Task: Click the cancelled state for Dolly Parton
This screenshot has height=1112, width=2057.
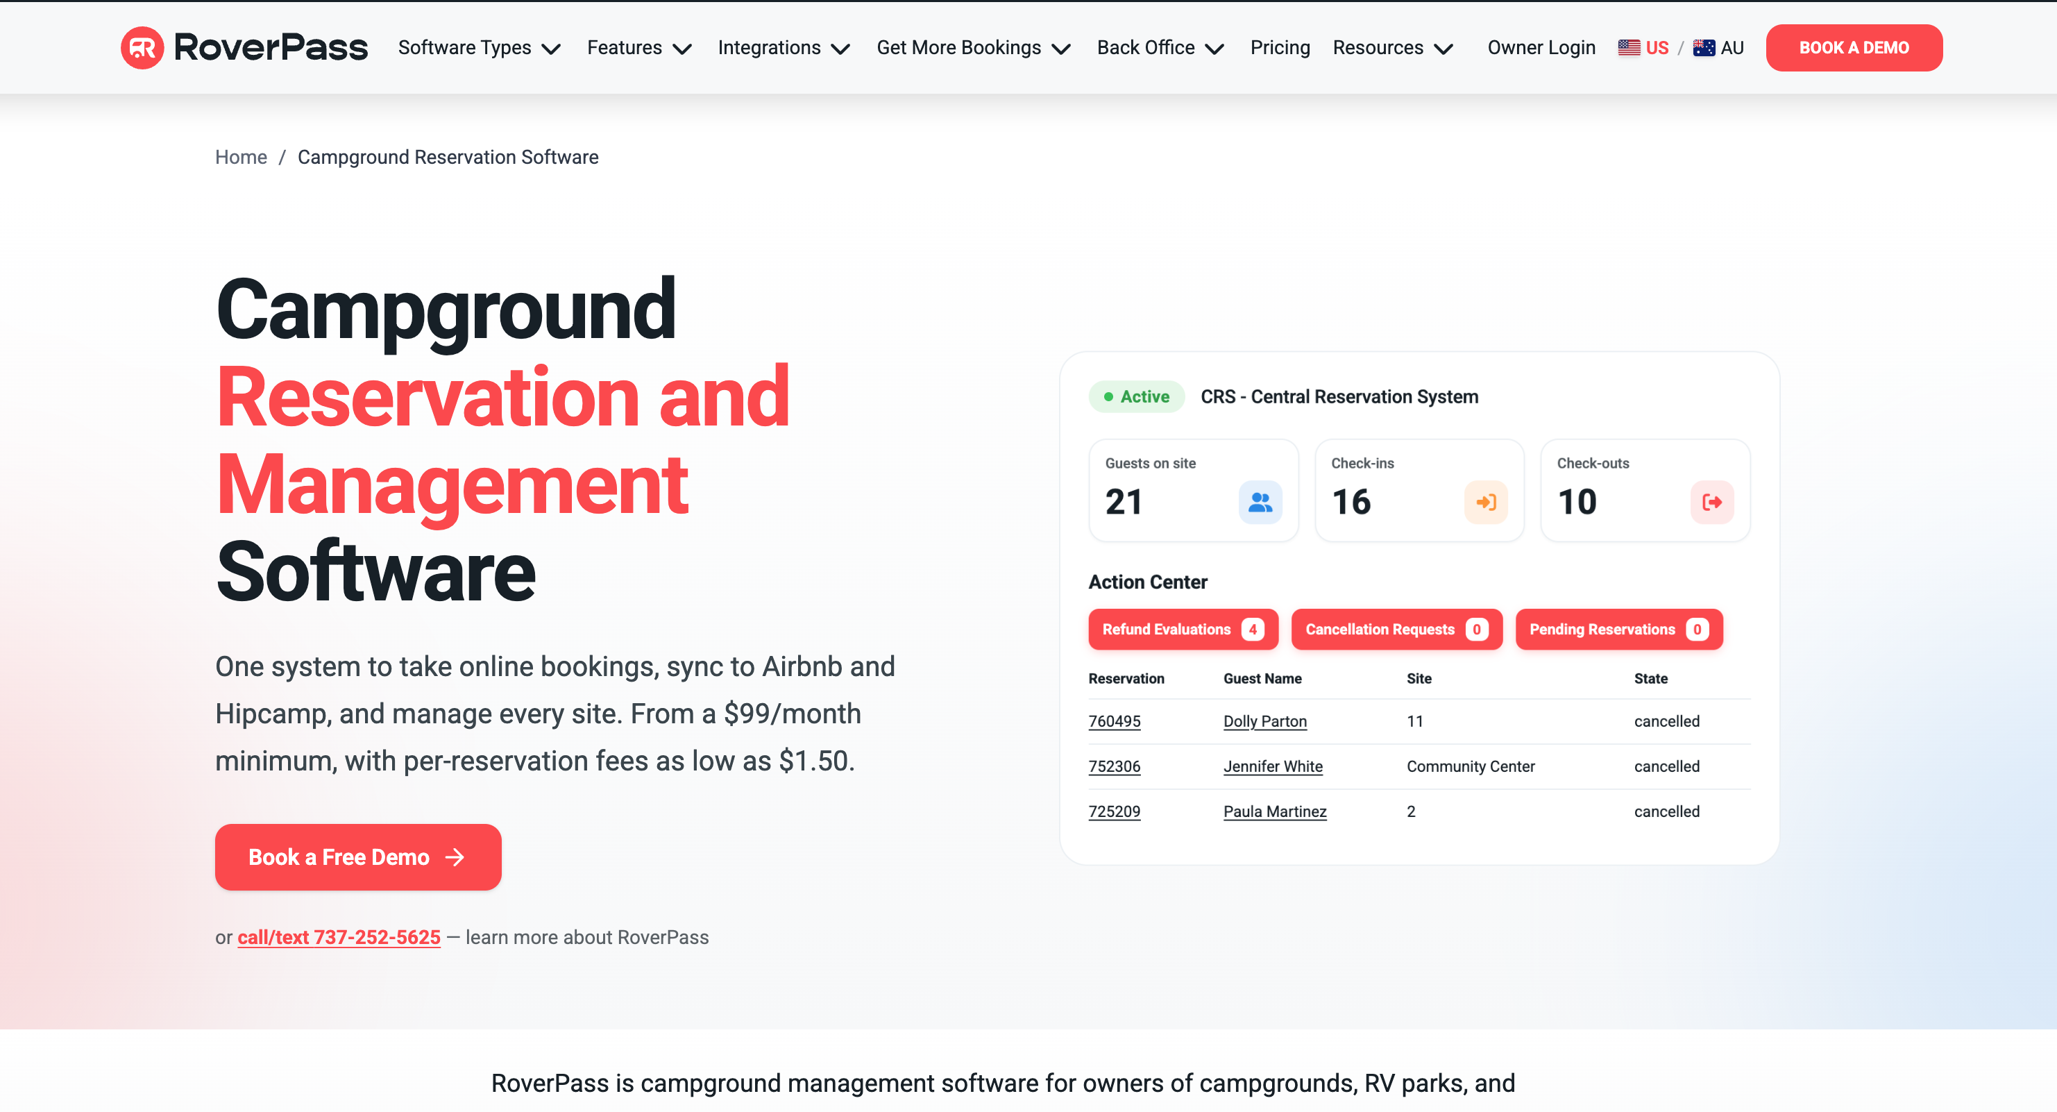Action: 1667,721
